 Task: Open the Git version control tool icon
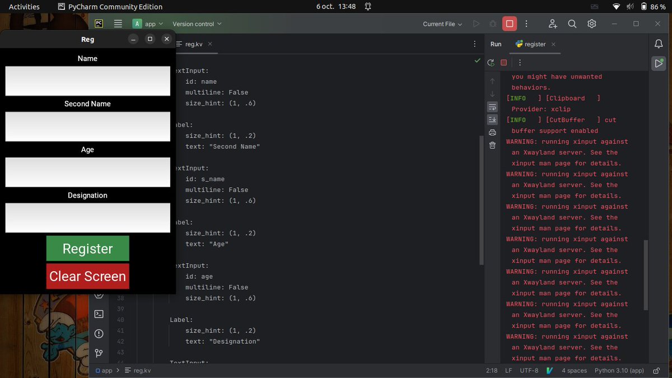99,353
